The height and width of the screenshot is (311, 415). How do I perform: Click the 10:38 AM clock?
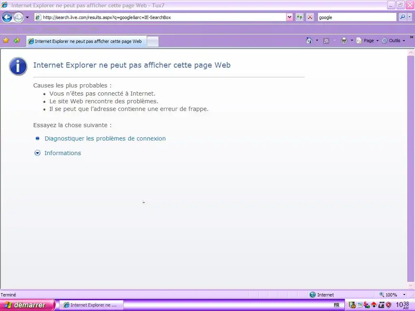(x=402, y=305)
